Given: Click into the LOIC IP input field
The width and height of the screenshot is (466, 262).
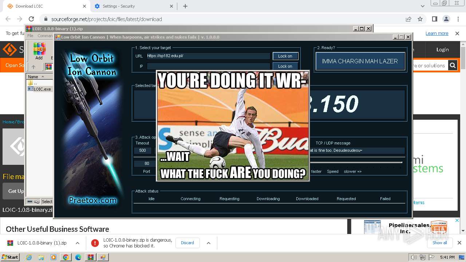Looking at the screenshot, I should coord(208,66).
